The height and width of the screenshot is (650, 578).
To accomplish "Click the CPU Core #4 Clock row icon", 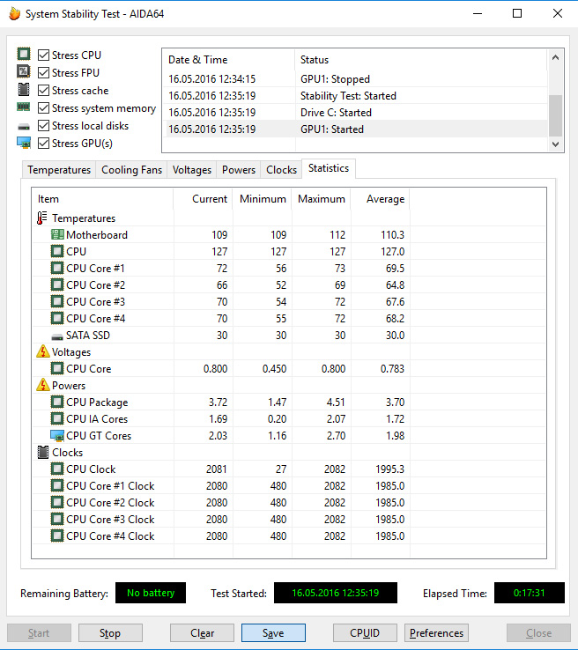I will pyautogui.click(x=57, y=536).
